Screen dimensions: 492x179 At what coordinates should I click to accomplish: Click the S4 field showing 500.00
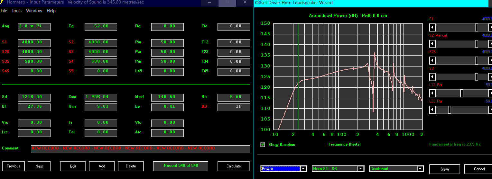[x=101, y=62]
